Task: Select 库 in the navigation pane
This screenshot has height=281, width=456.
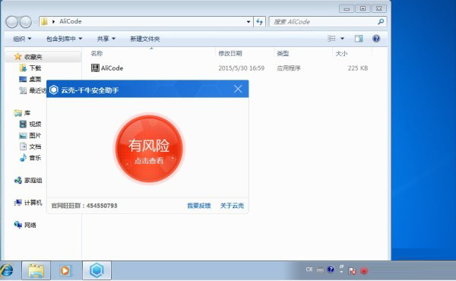Action: 27,112
